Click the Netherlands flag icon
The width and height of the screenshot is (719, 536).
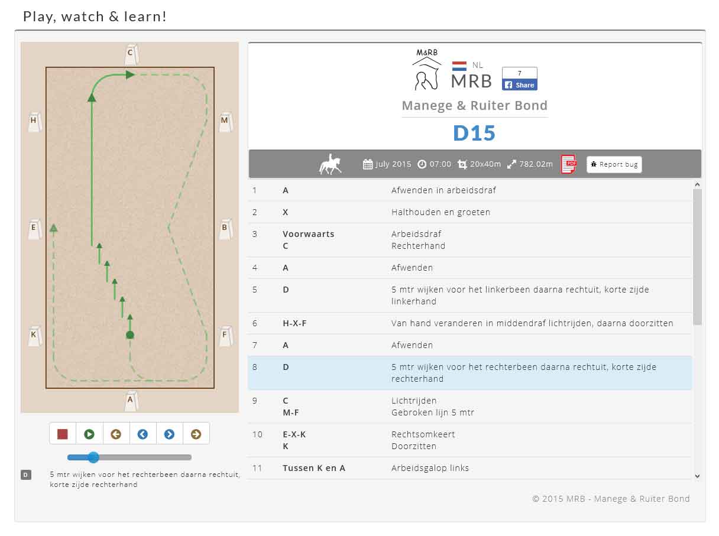point(459,66)
